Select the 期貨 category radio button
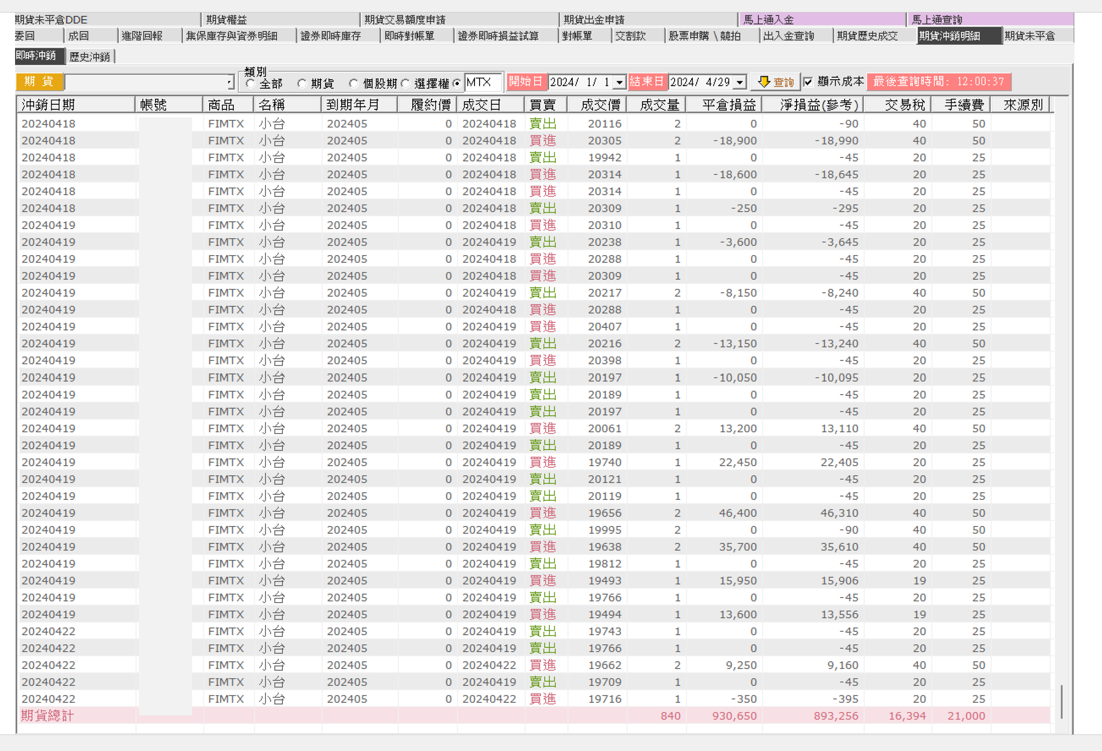The height and width of the screenshot is (751, 1102). point(302,84)
